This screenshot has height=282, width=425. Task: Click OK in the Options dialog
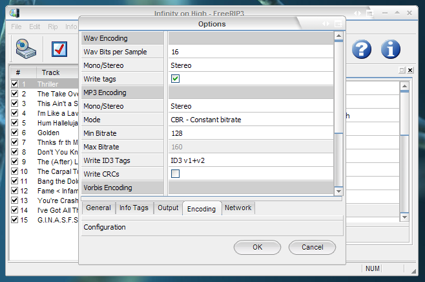pos(257,247)
